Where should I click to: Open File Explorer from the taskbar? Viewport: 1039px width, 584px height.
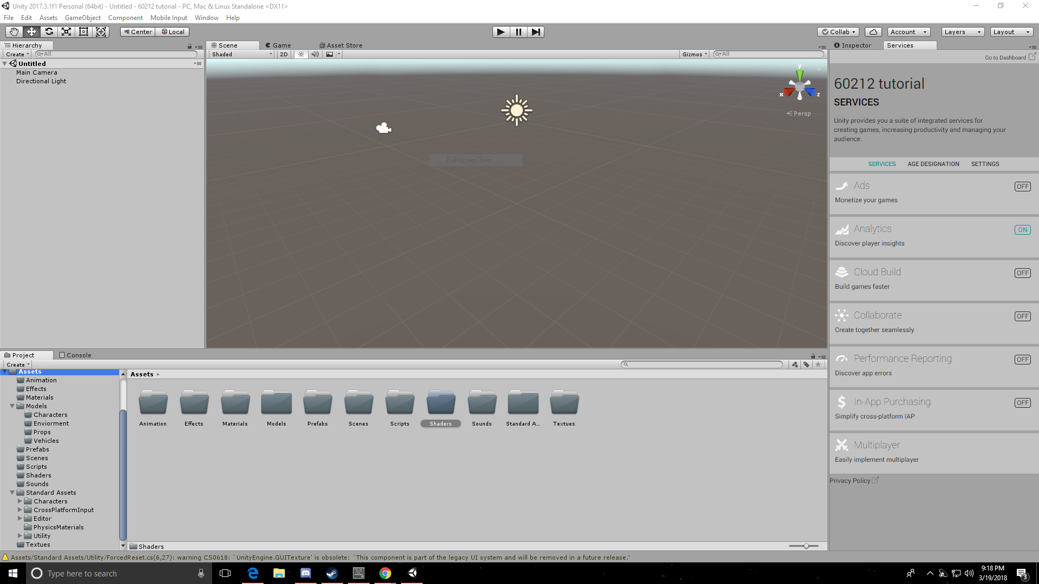coord(279,573)
